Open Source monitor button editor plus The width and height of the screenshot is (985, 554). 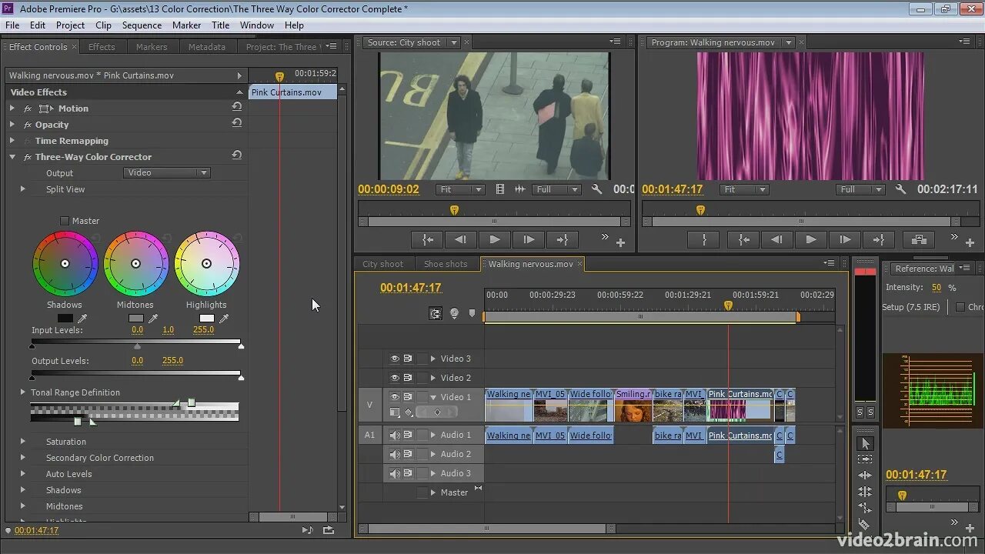pyautogui.click(x=620, y=242)
